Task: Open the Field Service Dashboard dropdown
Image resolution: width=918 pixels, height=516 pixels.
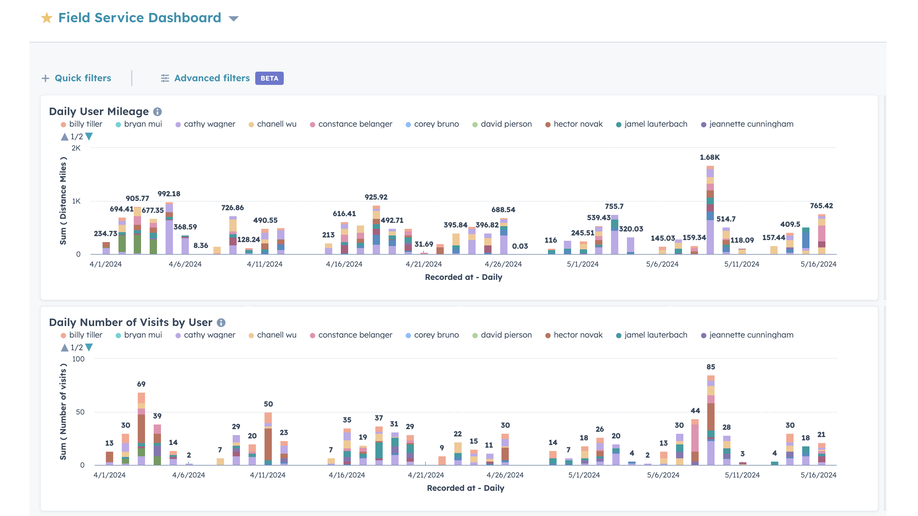Action: coord(233,18)
